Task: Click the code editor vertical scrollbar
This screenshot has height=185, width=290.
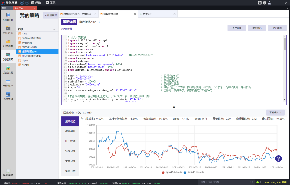Action: 285,44
